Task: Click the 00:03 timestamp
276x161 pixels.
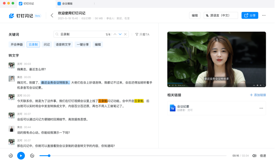Action: click(x=27, y=64)
